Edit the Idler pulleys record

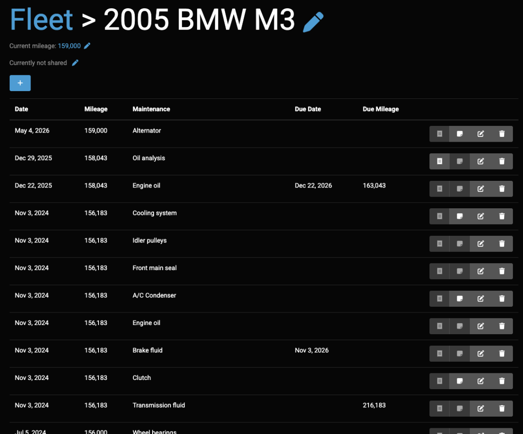point(481,244)
